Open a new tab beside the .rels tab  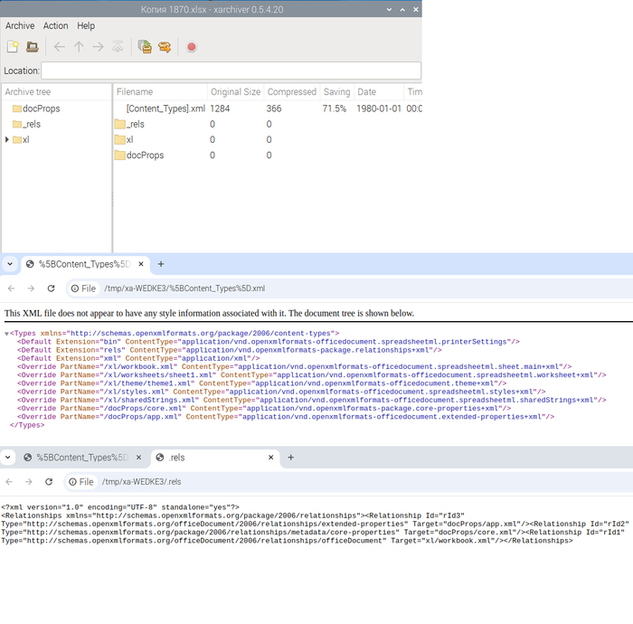(x=291, y=458)
